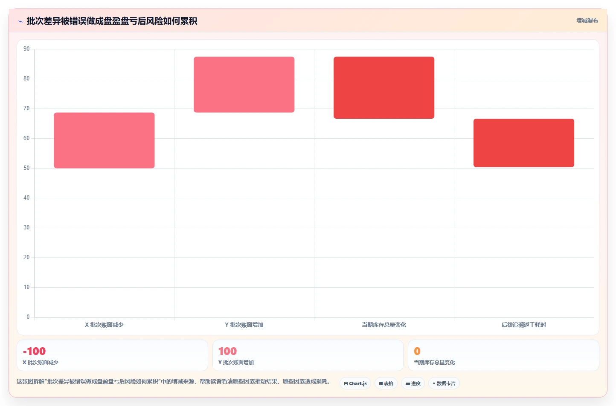616x406 pixels.
Task: Click card caption X 批次账面减少
Action: click(x=41, y=363)
